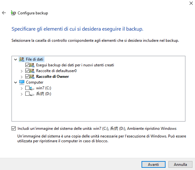This screenshot has height=170, width=195.
Task: Click the win7 (C:) drive icon
Action: tap(32, 88)
